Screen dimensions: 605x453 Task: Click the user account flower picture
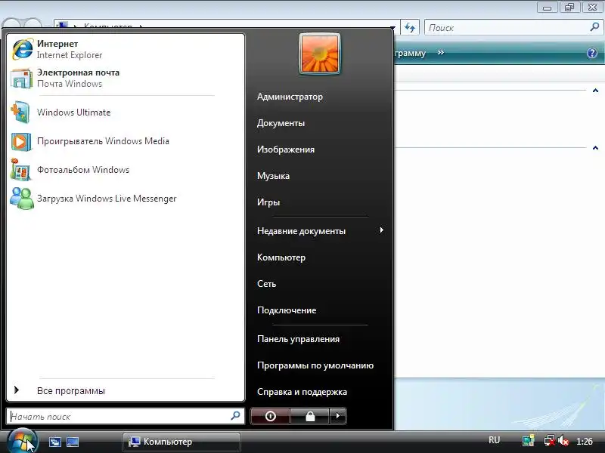pos(319,54)
